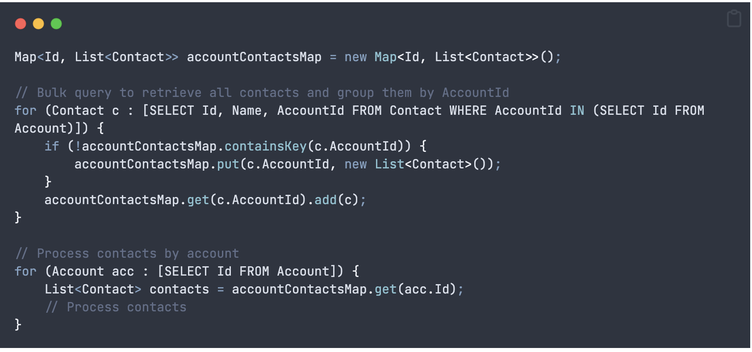Click the add method call
Image resolution: width=752 pixels, height=352 pixels.
(x=325, y=200)
